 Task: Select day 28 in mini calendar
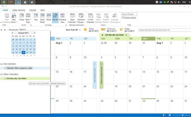(x=23, y=53)
